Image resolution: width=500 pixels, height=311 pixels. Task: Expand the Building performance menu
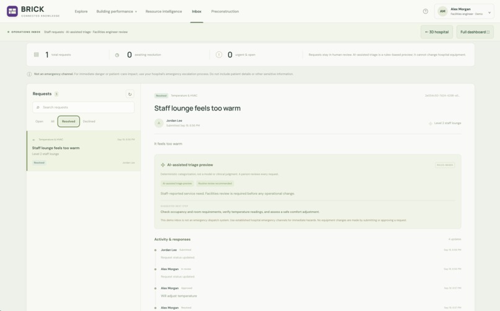(117, 11)
